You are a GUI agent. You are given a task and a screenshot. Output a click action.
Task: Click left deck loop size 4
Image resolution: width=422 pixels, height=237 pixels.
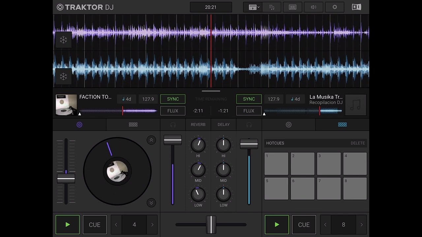[x=134, y=225]
